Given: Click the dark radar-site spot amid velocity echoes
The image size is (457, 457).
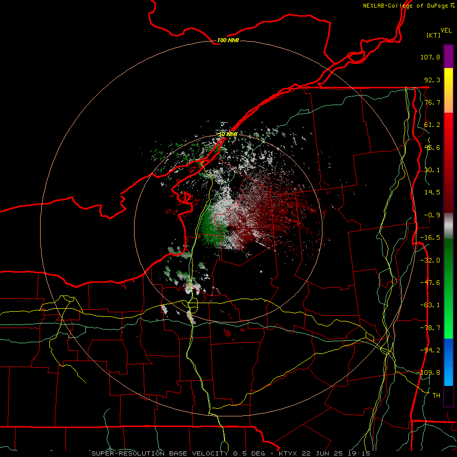Looking at the screenshot, I should (x=229, y=228).
